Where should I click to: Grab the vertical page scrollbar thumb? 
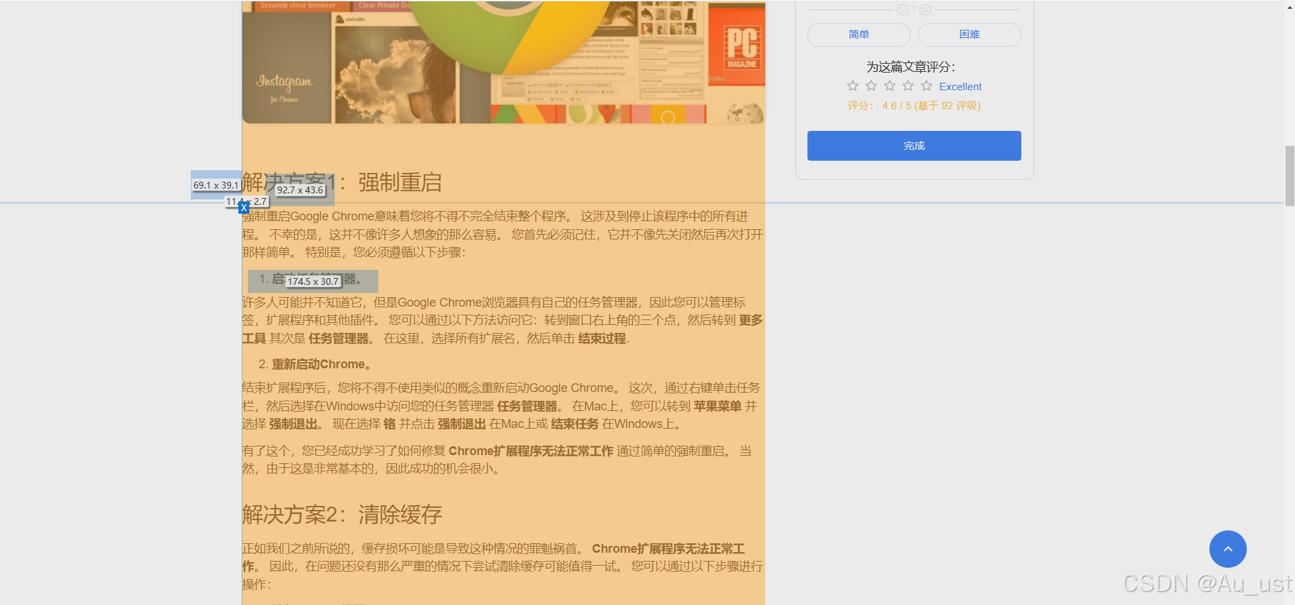click(1290, 175)
